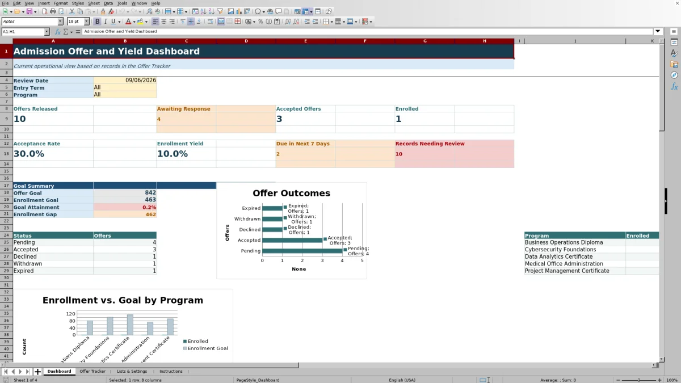Viewport: 681px width, 383px height.
Task: Open the sidebar Properties deck icon
Action: click(674, 42)
